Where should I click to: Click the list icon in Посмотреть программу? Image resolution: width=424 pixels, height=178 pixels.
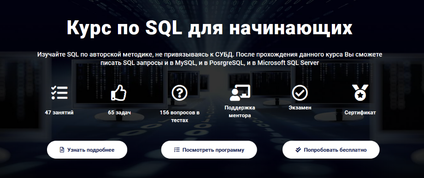pyautogui.click(x=177, y=149)
